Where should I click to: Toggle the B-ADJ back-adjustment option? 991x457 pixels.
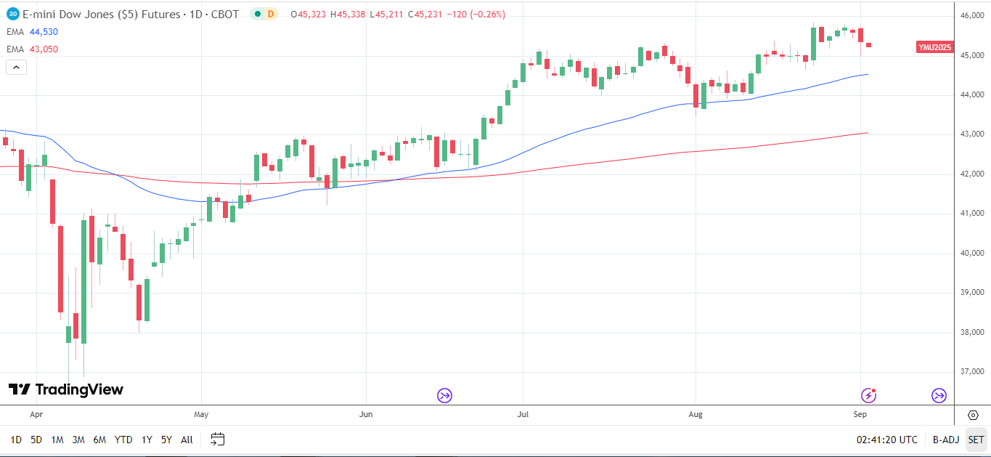click(946, 440)
